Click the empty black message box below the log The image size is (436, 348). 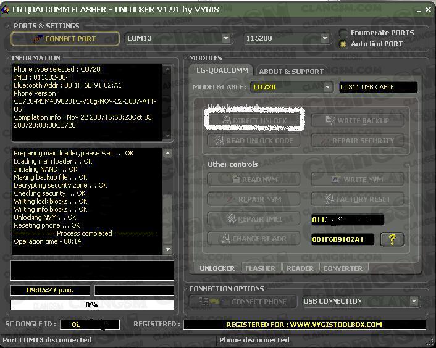click(92, 270)
